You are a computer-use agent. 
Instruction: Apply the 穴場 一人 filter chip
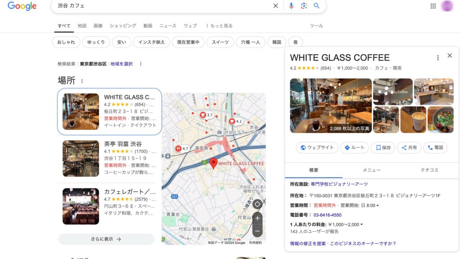click(251, 42)
